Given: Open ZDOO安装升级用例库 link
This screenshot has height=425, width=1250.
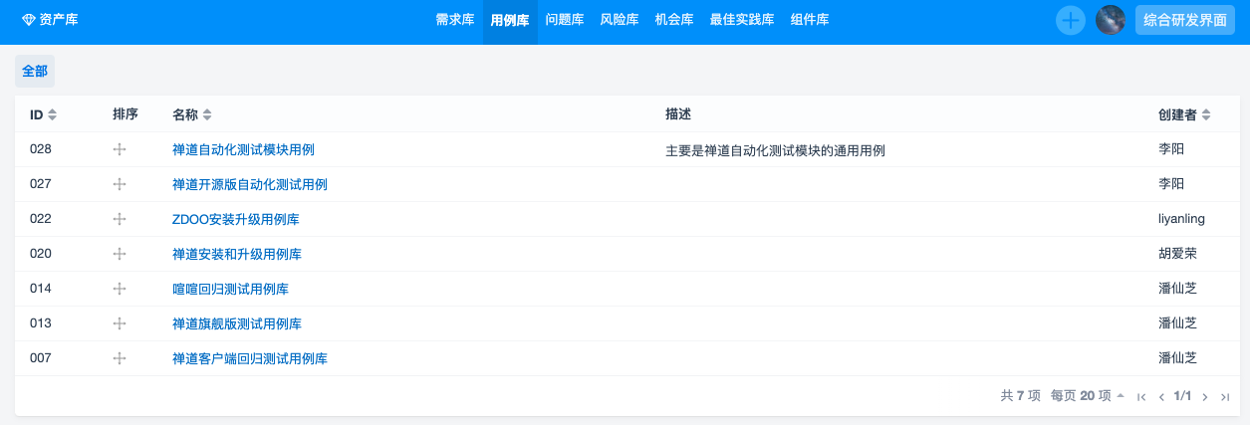Looking at the screenshot, I should (236, 219).
